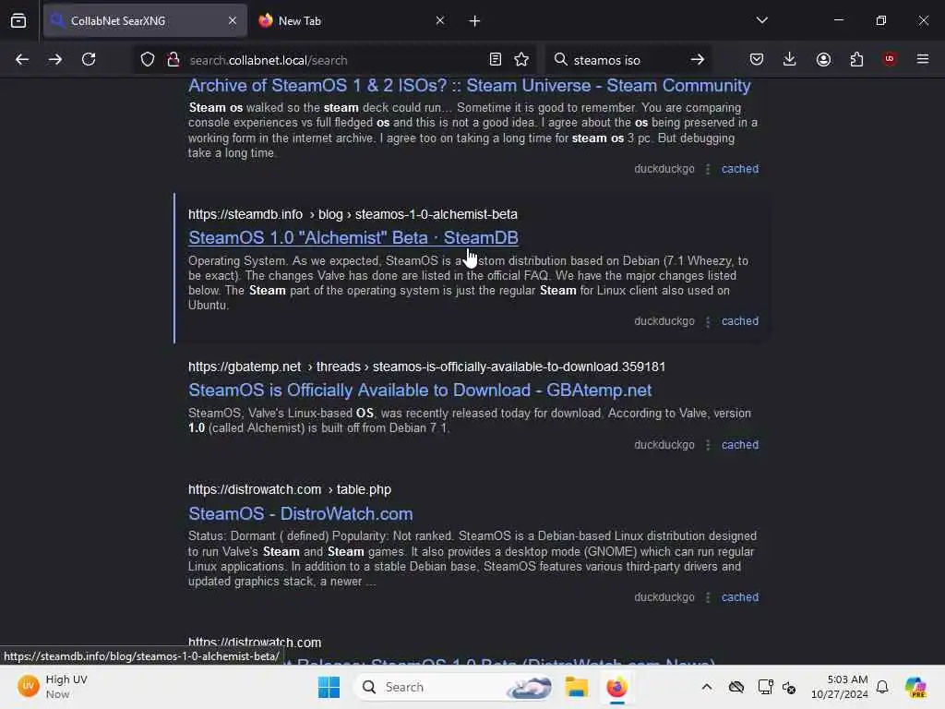Click the display tray icon
Image resolution: width=945 pixels, height=709 pixels.
click(x=765, y=687)
